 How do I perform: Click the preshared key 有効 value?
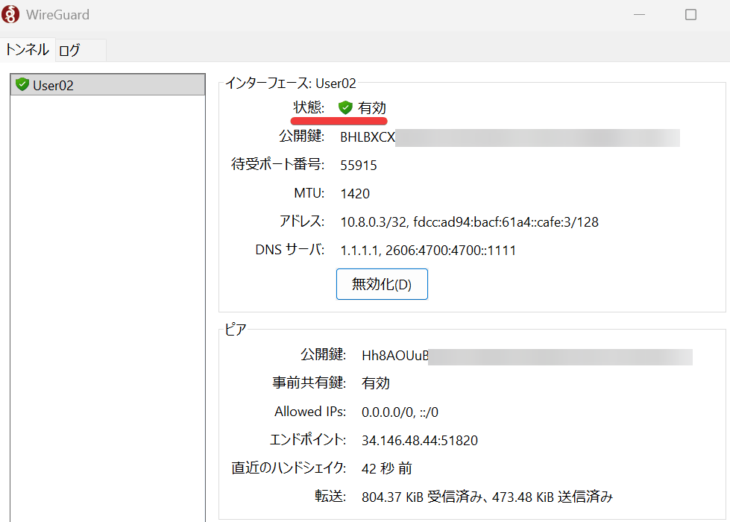pyautogui.click(x=375, y=383)
